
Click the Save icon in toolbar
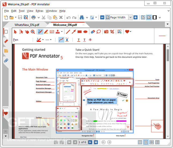click(x=20, y=17)
